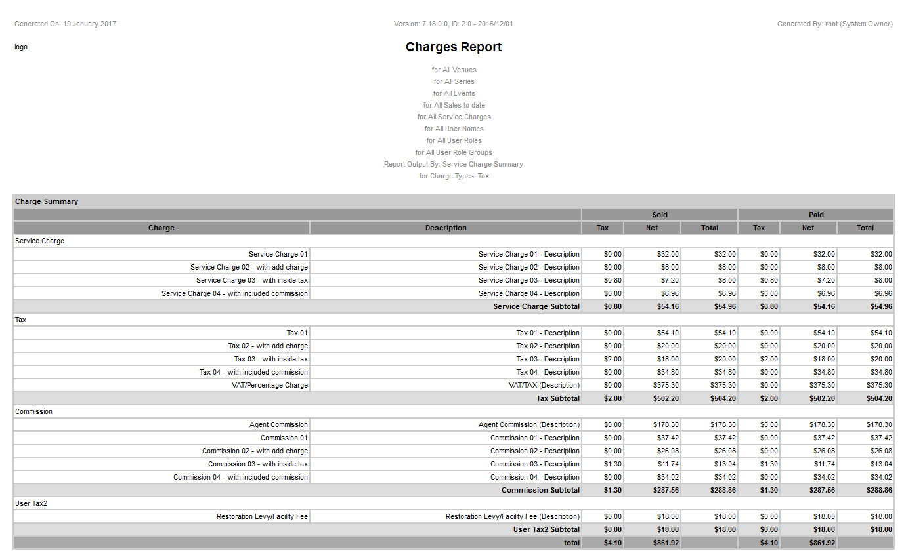Click the 'Restoration Levy/Facility Fee' charge cell
Screen dimensions: 904x557
pyautogui.click(x=161, y=516)
